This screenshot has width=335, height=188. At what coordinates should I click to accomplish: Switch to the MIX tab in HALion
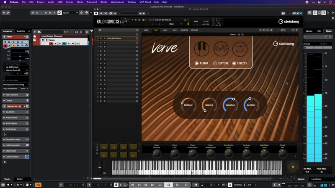(175, 30)
